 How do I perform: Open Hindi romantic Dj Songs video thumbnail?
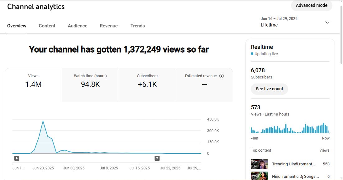point(260,176)
